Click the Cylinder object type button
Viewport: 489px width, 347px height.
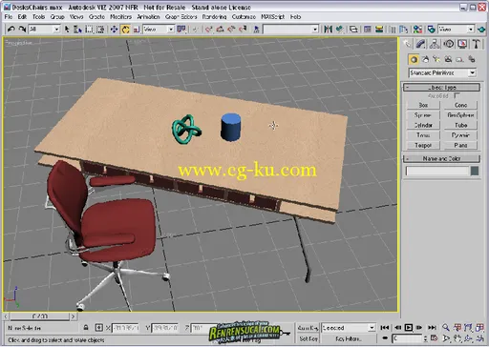point(423,125)
